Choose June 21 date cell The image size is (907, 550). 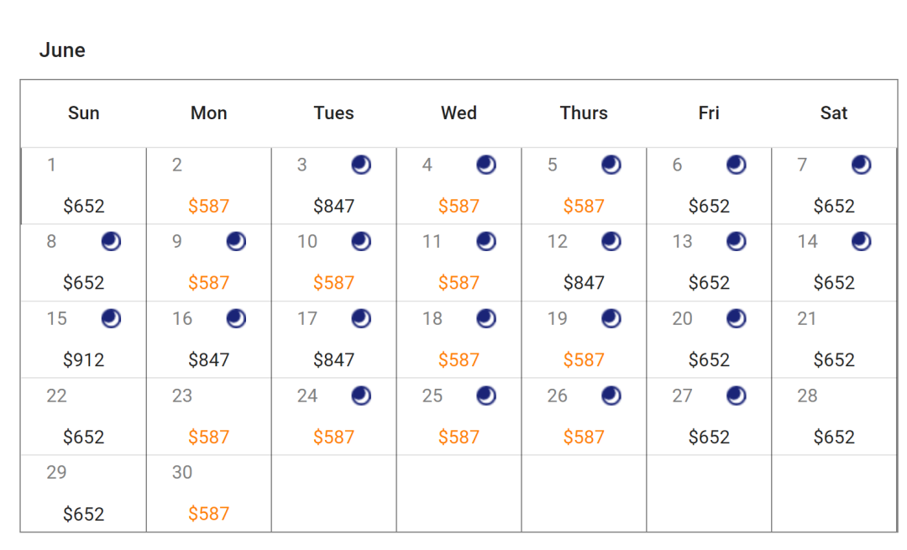[834, 339]
